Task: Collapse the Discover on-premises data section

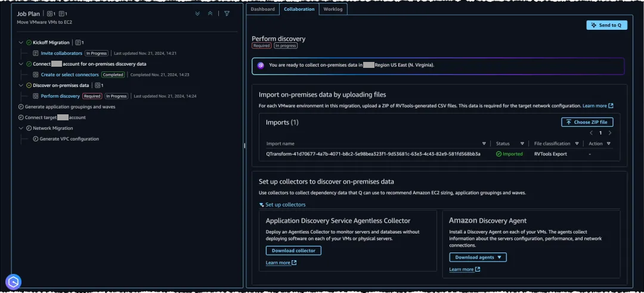Action: tap(21, 85)
